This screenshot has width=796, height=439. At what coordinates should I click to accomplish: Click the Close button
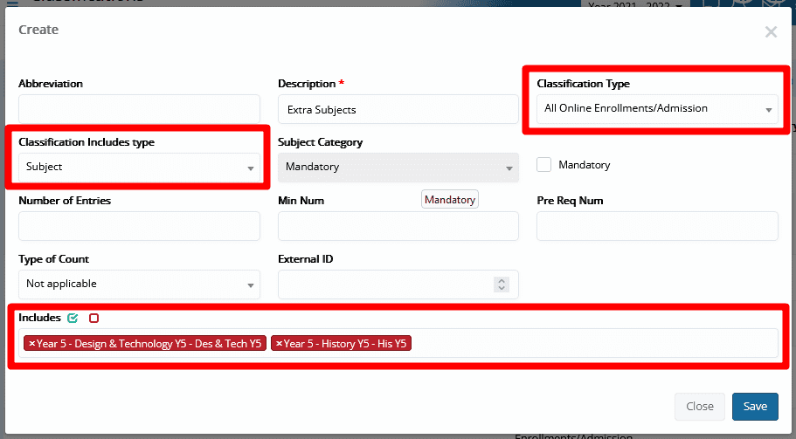700,406
